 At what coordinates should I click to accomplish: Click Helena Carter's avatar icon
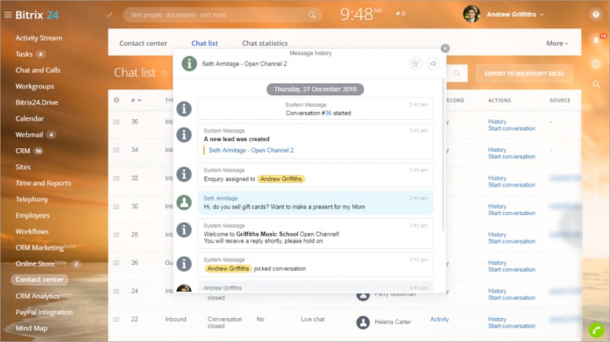click(363, 322)
